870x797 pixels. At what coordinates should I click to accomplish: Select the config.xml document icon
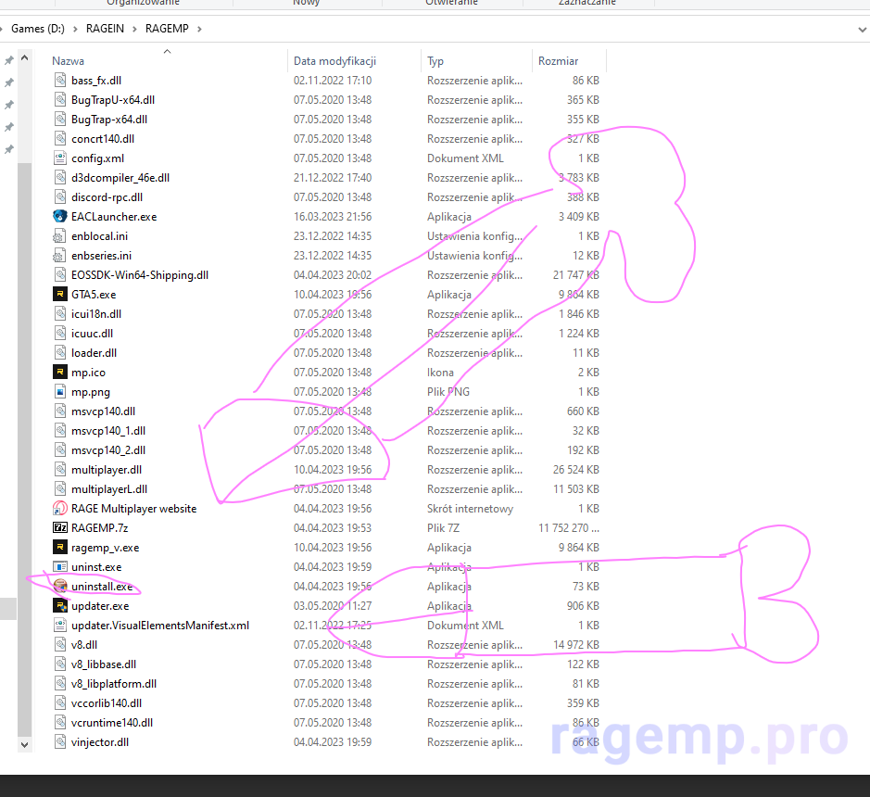click(61, 158)
